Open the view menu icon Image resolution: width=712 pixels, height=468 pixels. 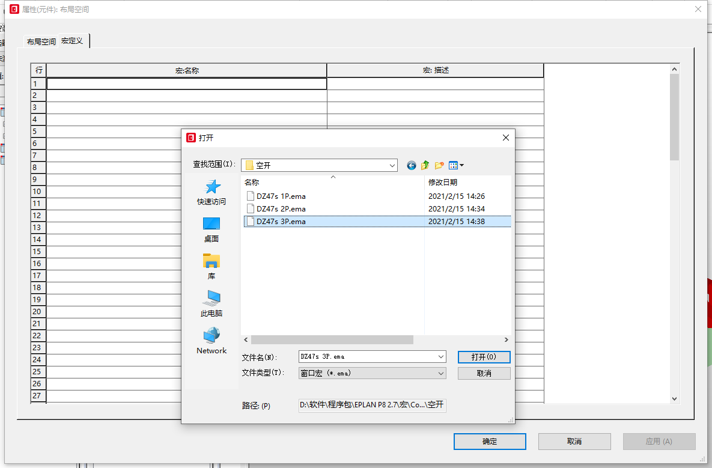tap(456, 165)
